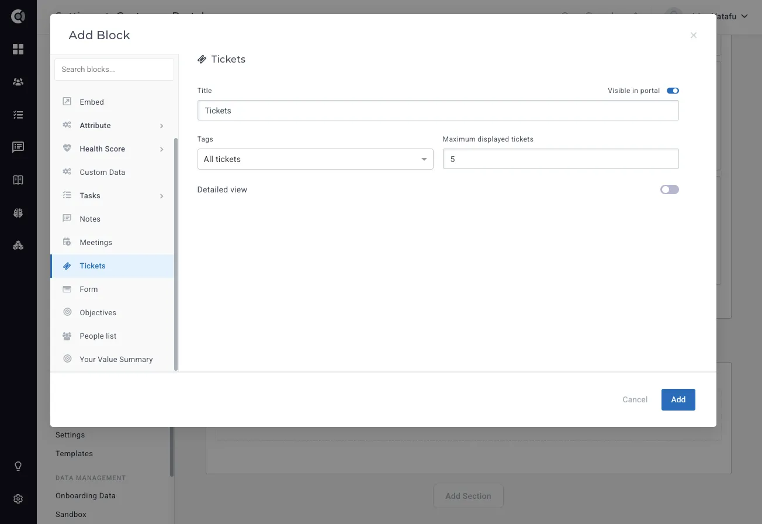Select the Objectives block type
Viewport: 762px width, 524px height.
(112, 312)
